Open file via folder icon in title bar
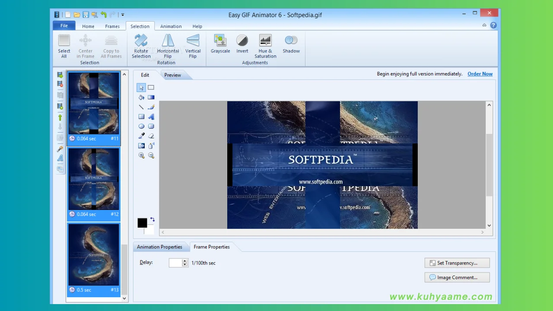Image resolution: width=553 pixels, height=311 pixels. 77,15
